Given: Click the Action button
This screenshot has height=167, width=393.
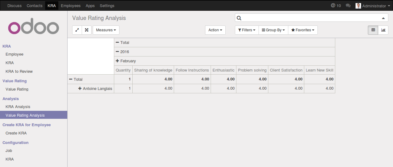Looking at the screenshot, I should [x=215, y=30].
